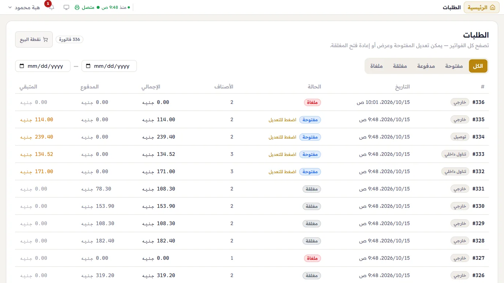Open calendar icon of end date field
The height and width of the screenshot is (283, 504).
[x=21, y=66]
